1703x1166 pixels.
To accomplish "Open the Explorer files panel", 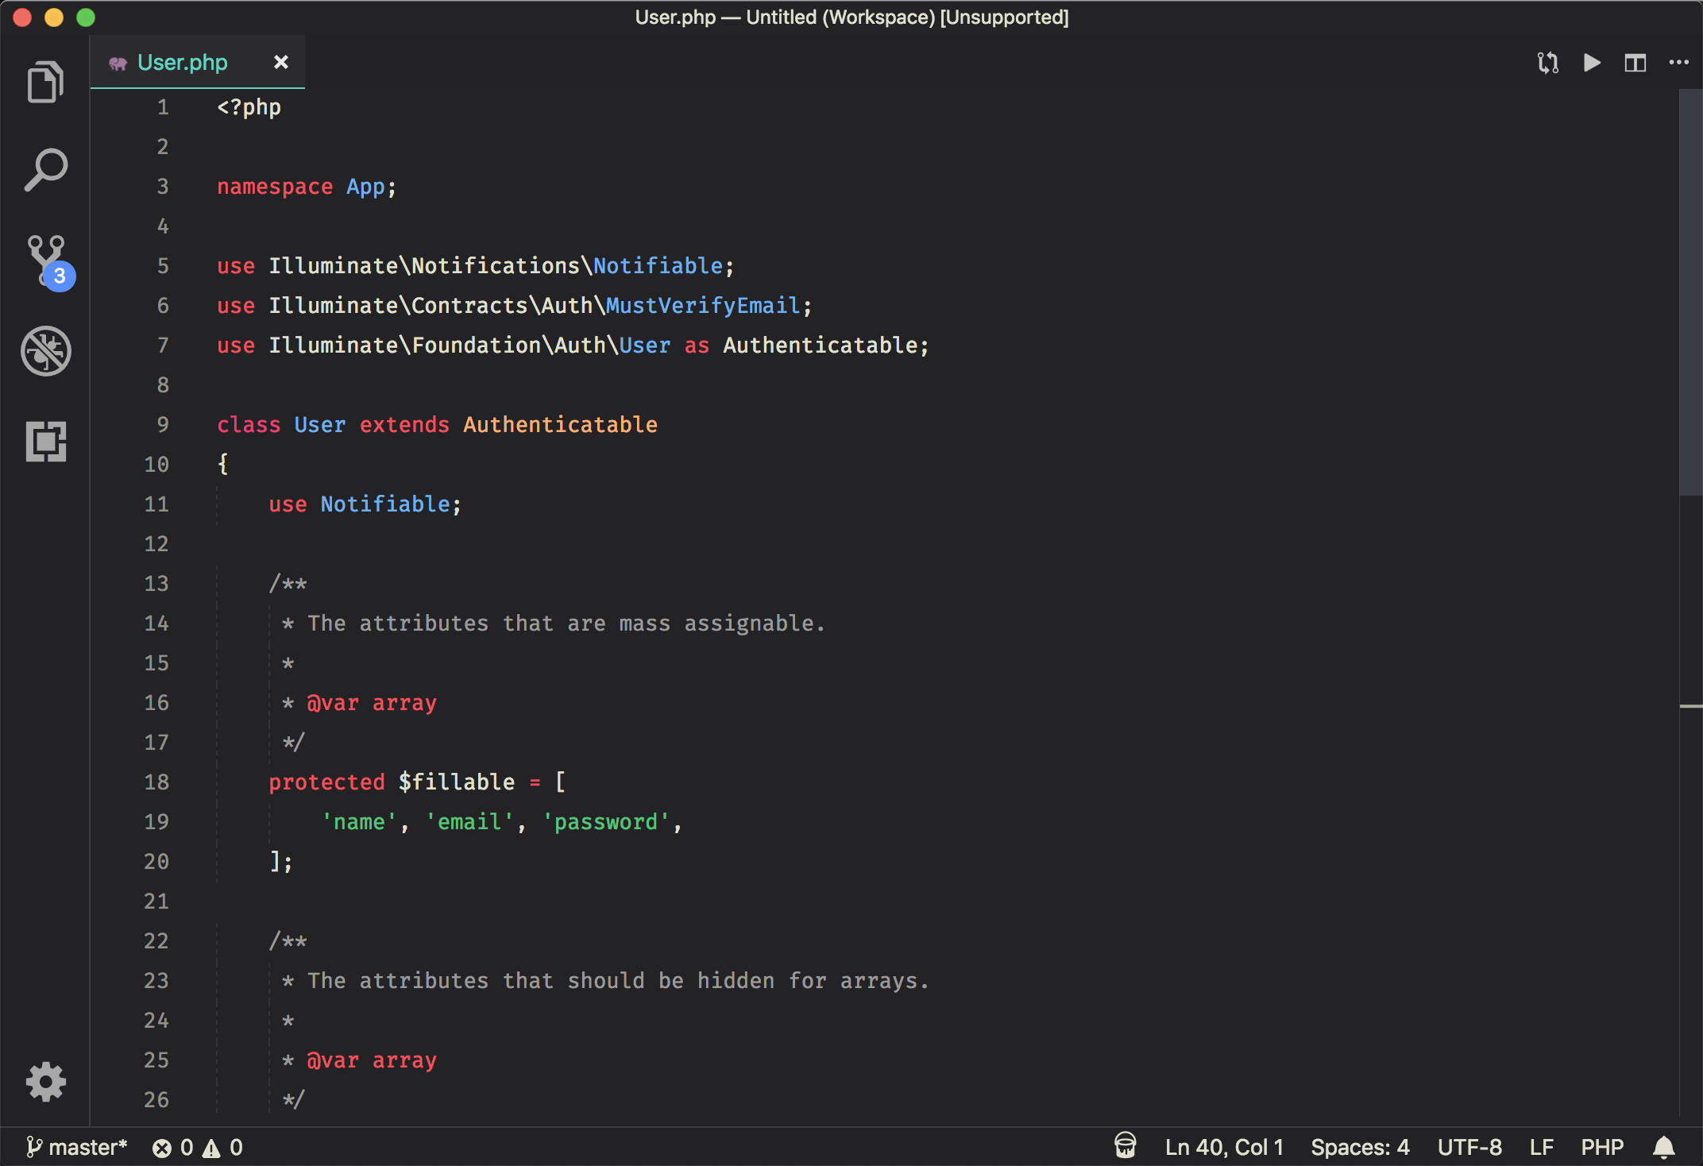I will click(x=45, y=82).
